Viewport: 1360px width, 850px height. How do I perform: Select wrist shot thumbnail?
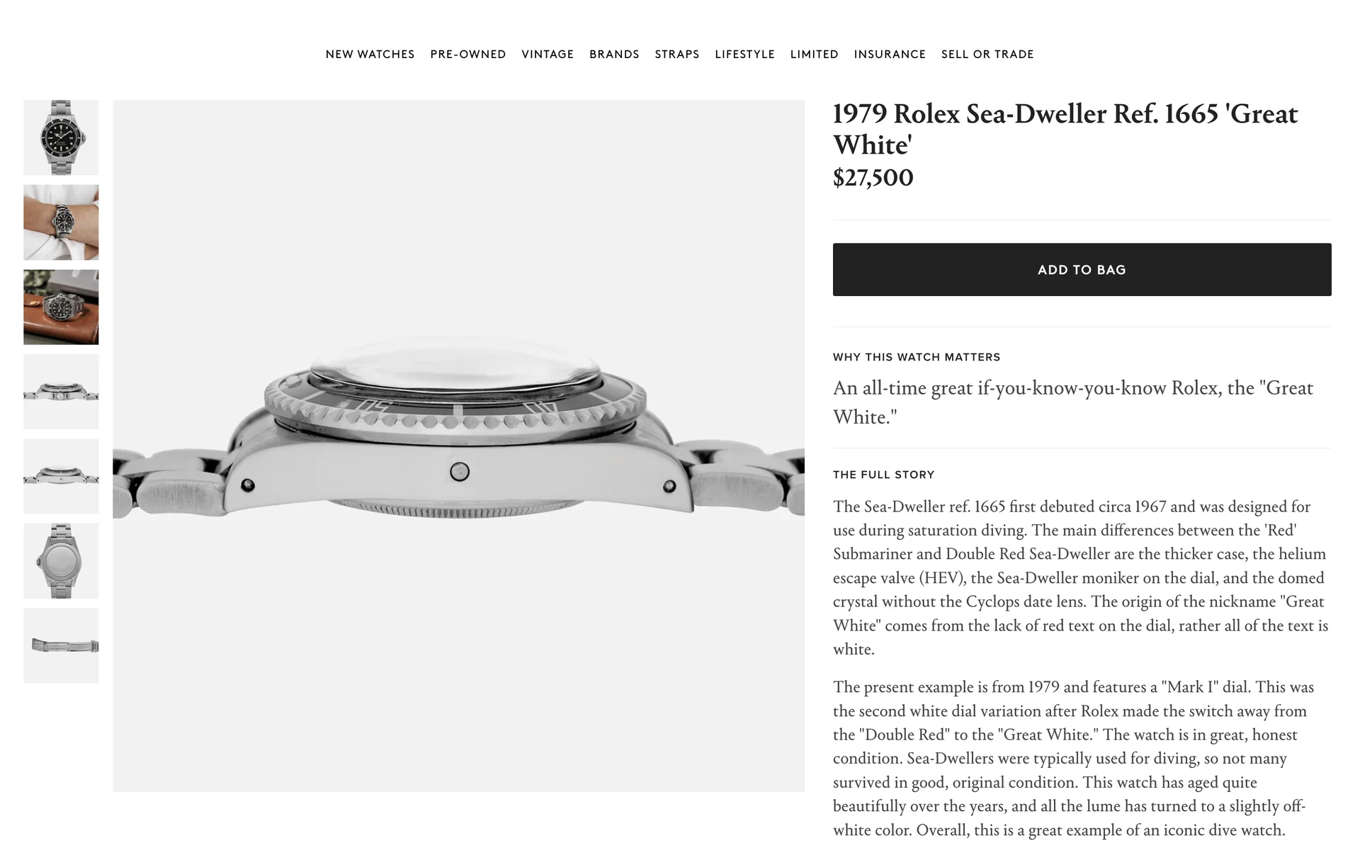tap(61, 222)
